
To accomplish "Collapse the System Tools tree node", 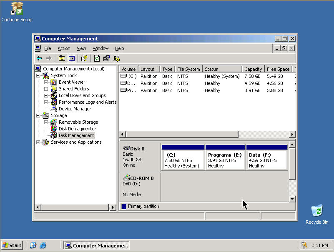I will 38,75.
